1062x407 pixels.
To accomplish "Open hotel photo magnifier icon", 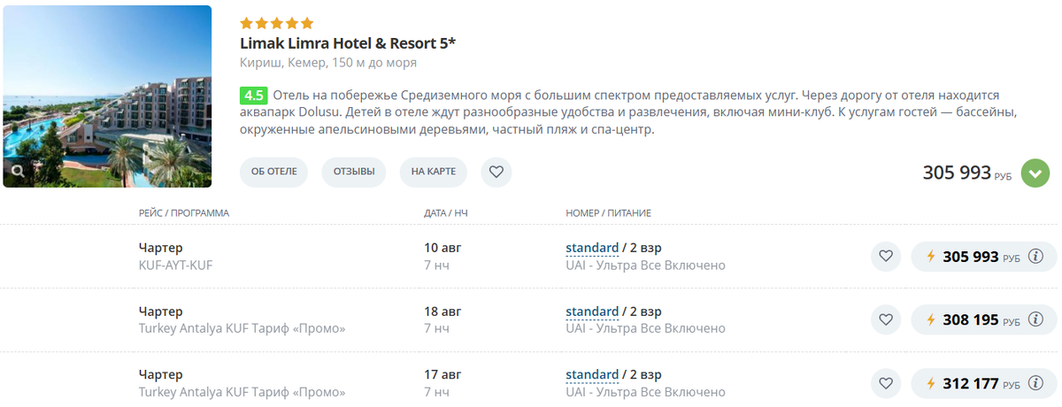I will [18, 171].
